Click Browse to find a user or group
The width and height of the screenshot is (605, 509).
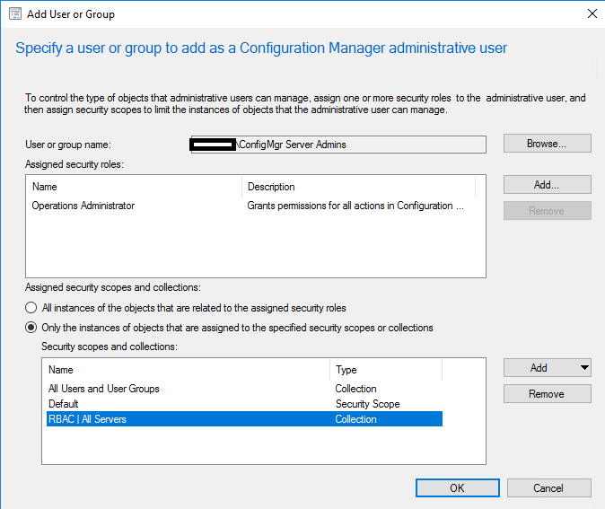coord(547,144)
